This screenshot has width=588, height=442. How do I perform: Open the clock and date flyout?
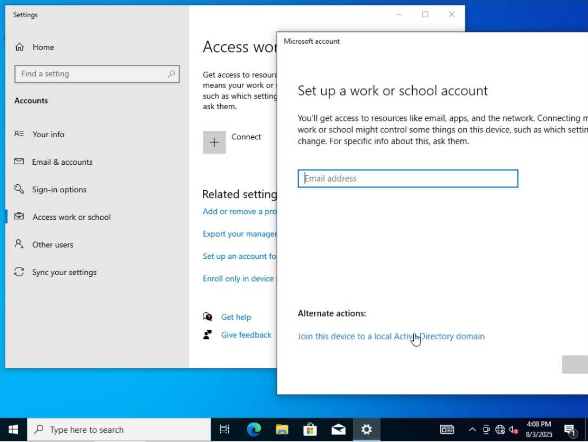pos(539,429)
